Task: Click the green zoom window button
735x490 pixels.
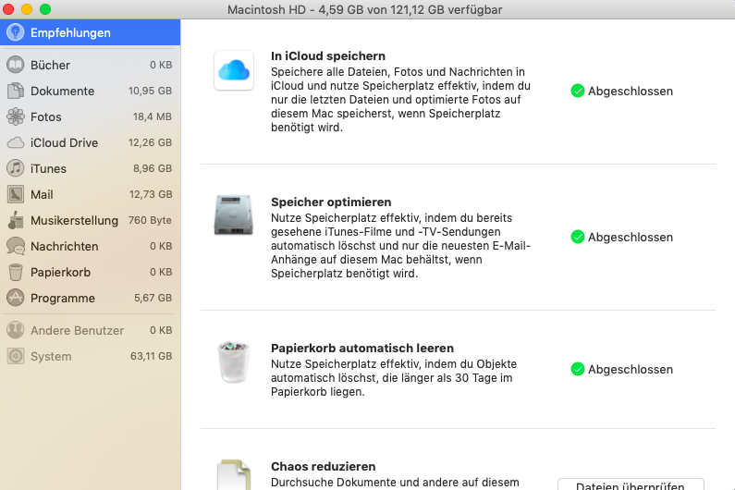Action: point(44,9)
